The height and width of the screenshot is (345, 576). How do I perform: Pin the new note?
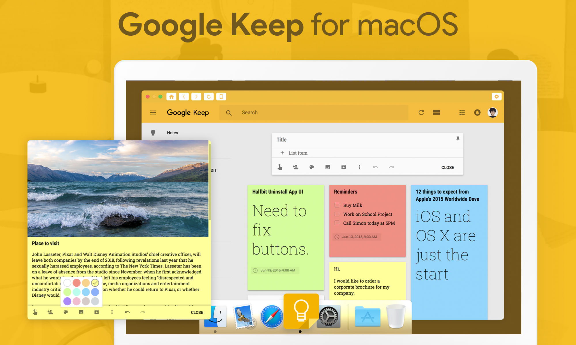tap(458, 139)
